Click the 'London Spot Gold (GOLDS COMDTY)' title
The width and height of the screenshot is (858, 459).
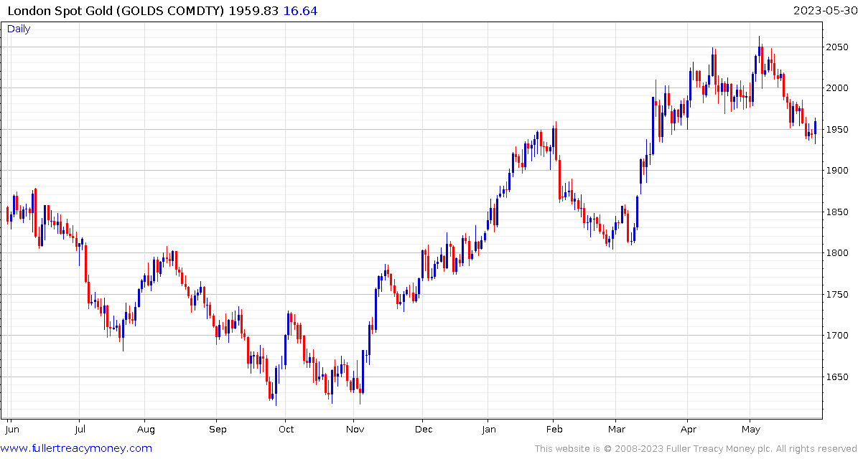[x=117, y=11]
